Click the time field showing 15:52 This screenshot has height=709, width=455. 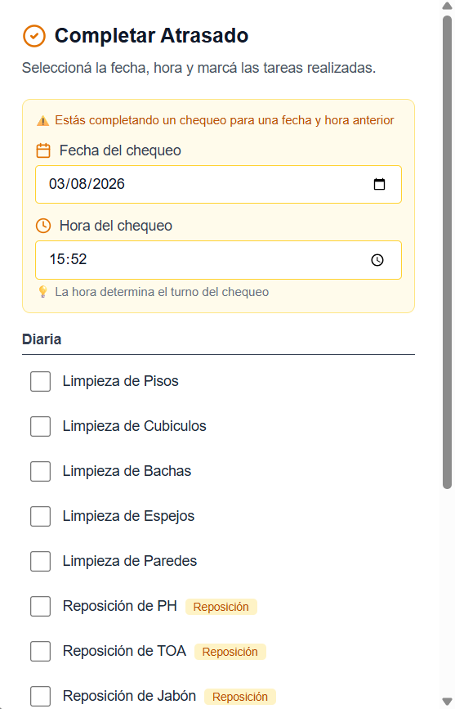tap(218, 260)
